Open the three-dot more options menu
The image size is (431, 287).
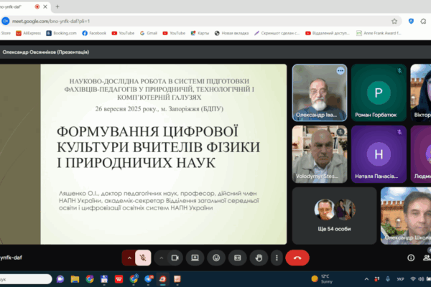point(277,256)
